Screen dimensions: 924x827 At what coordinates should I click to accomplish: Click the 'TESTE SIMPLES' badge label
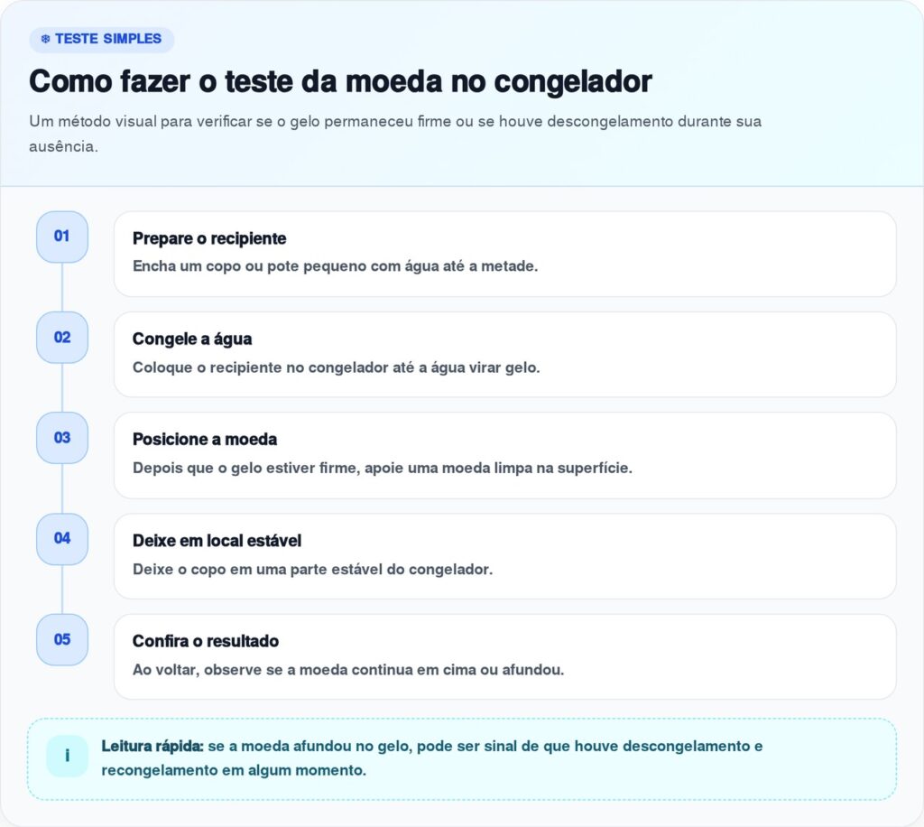click(107, 39)
